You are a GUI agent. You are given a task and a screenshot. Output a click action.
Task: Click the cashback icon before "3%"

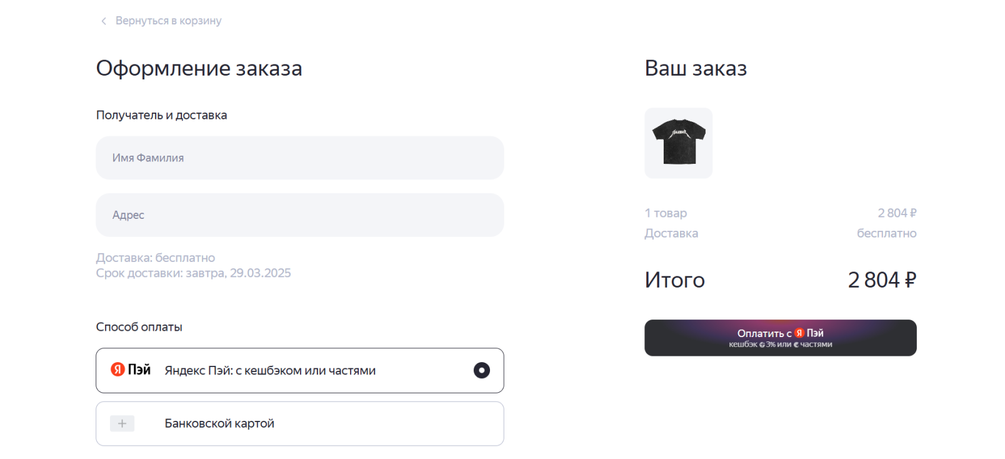point(762,345)
